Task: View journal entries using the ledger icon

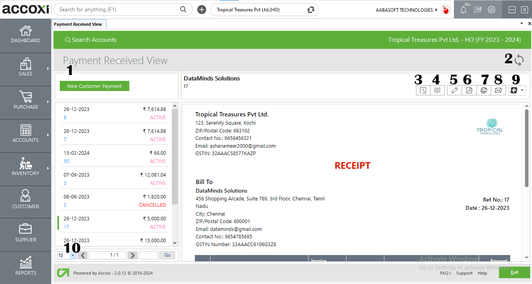Action: pos(437,90)
